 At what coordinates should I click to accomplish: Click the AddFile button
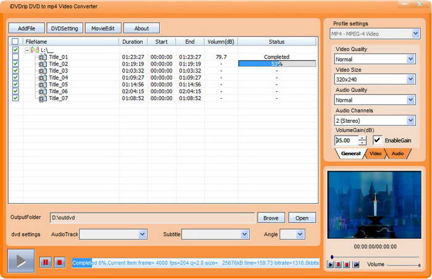click(27, 28)
